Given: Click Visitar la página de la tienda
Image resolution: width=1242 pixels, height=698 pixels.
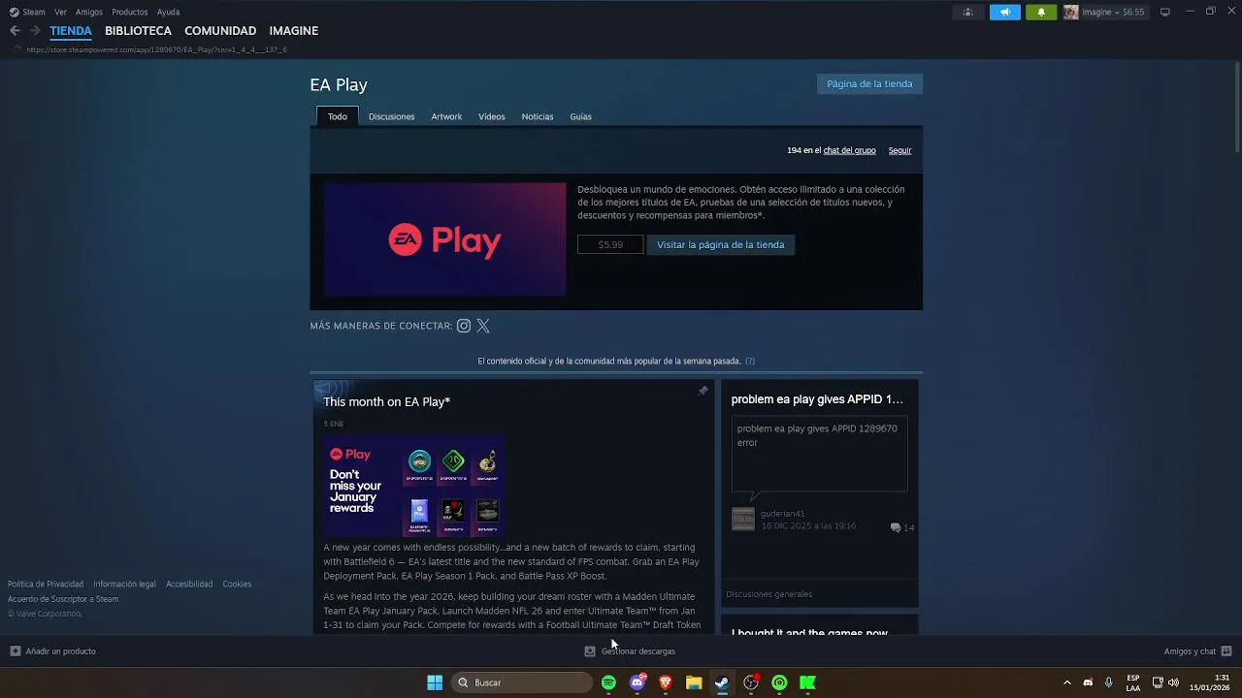Looking at the screenshot, I should (721, 244).
